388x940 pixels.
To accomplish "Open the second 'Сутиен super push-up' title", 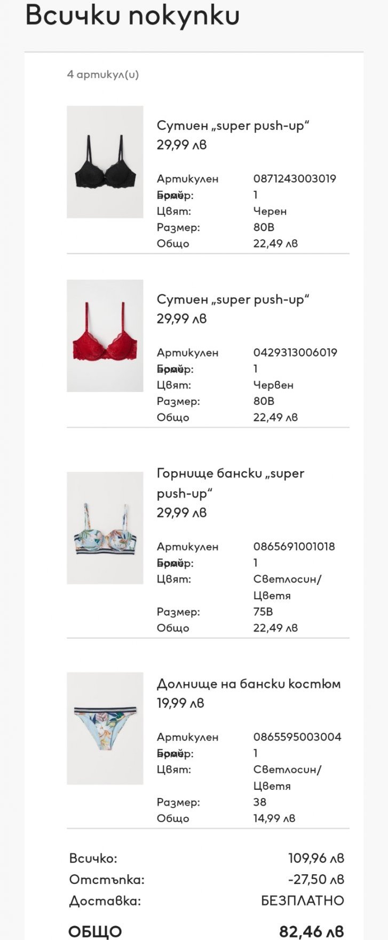I will coord(233,300).
